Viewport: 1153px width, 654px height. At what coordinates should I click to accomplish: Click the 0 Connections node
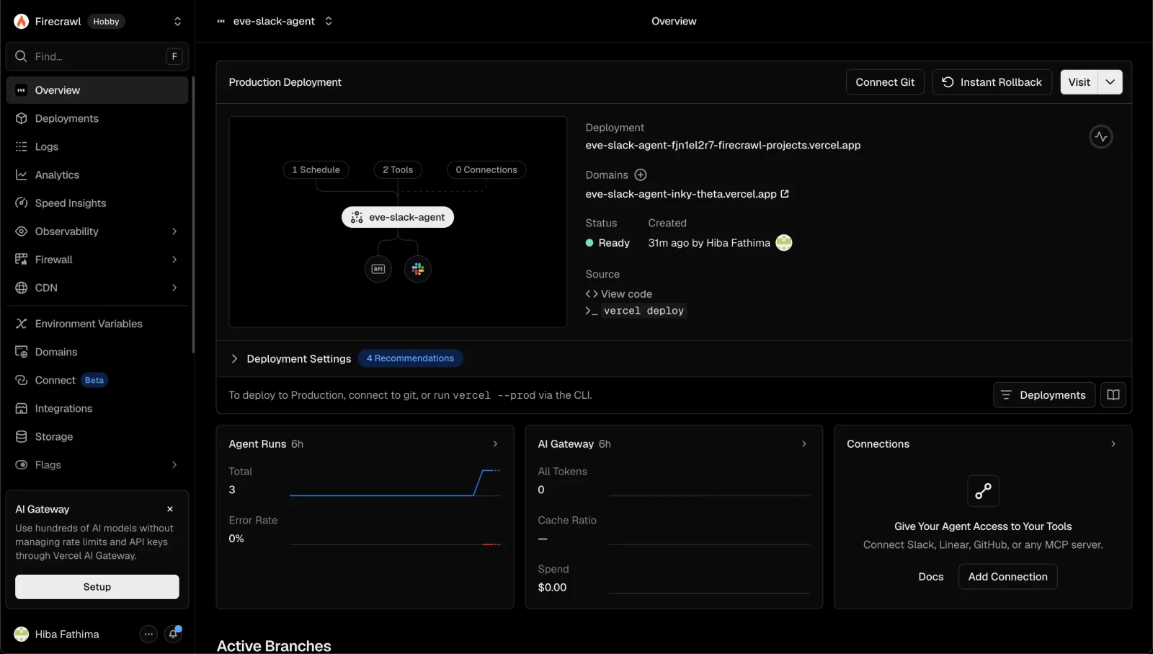pos(486,169)
